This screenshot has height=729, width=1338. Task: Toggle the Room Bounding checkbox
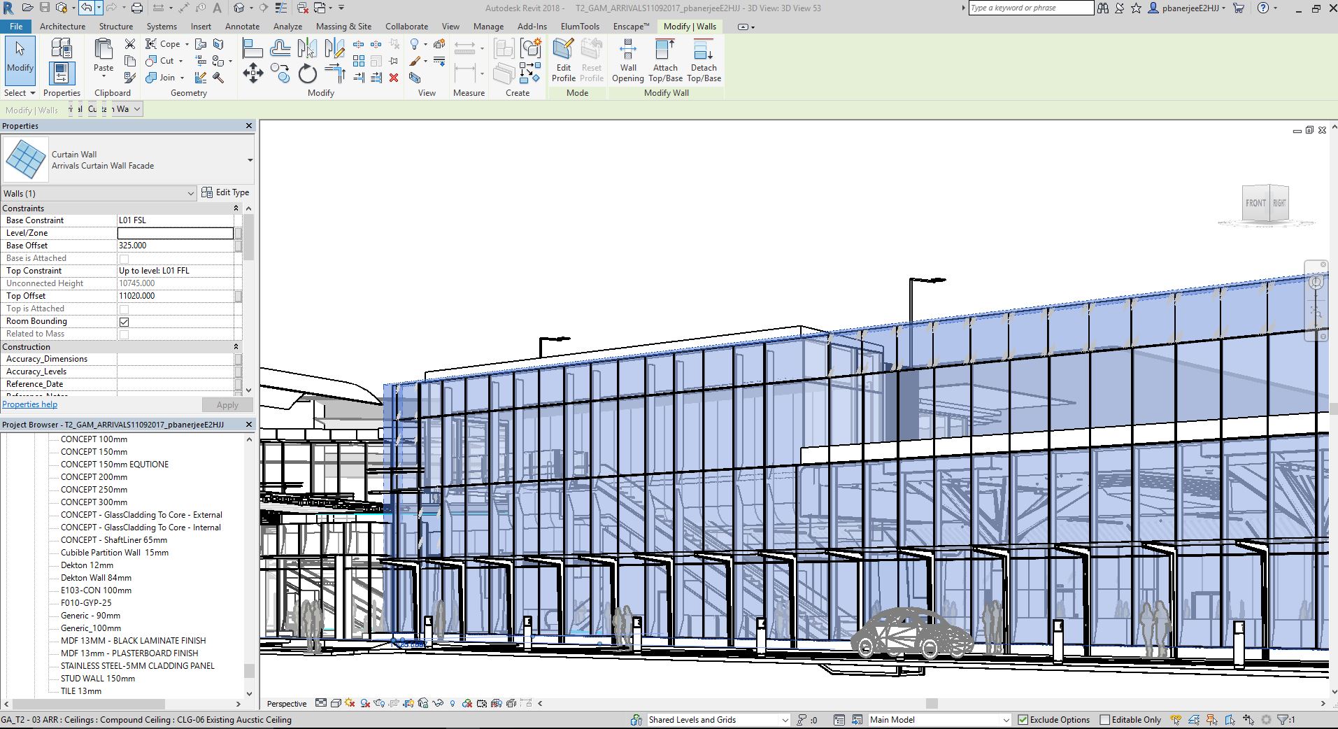[124, 322]
